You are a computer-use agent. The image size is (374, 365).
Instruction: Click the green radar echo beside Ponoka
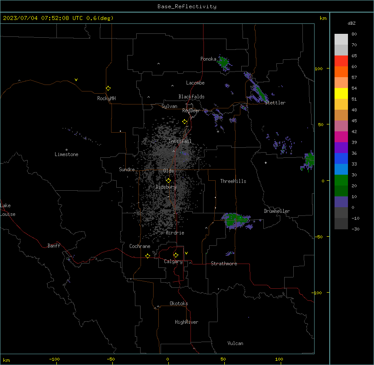224,62
